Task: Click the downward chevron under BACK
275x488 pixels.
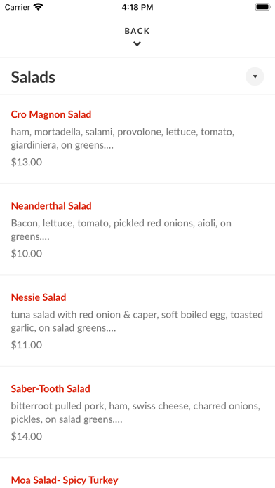Action: [x=137, y=44]
